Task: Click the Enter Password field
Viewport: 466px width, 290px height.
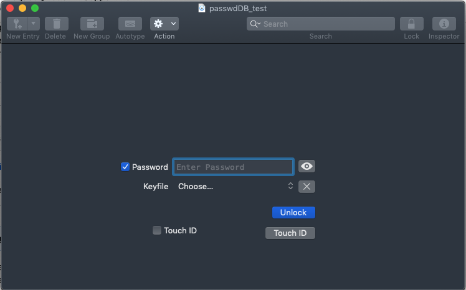Action: click(x=233, y=167)
